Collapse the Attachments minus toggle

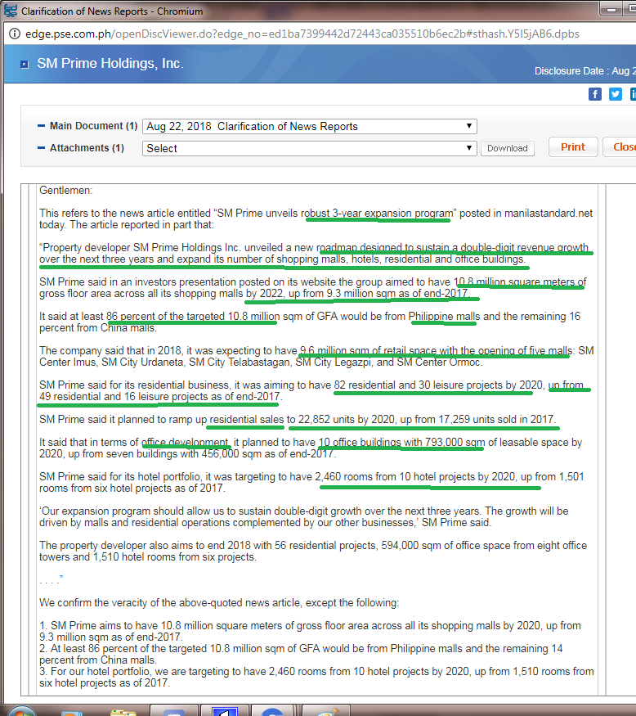(x=41, y=147)
